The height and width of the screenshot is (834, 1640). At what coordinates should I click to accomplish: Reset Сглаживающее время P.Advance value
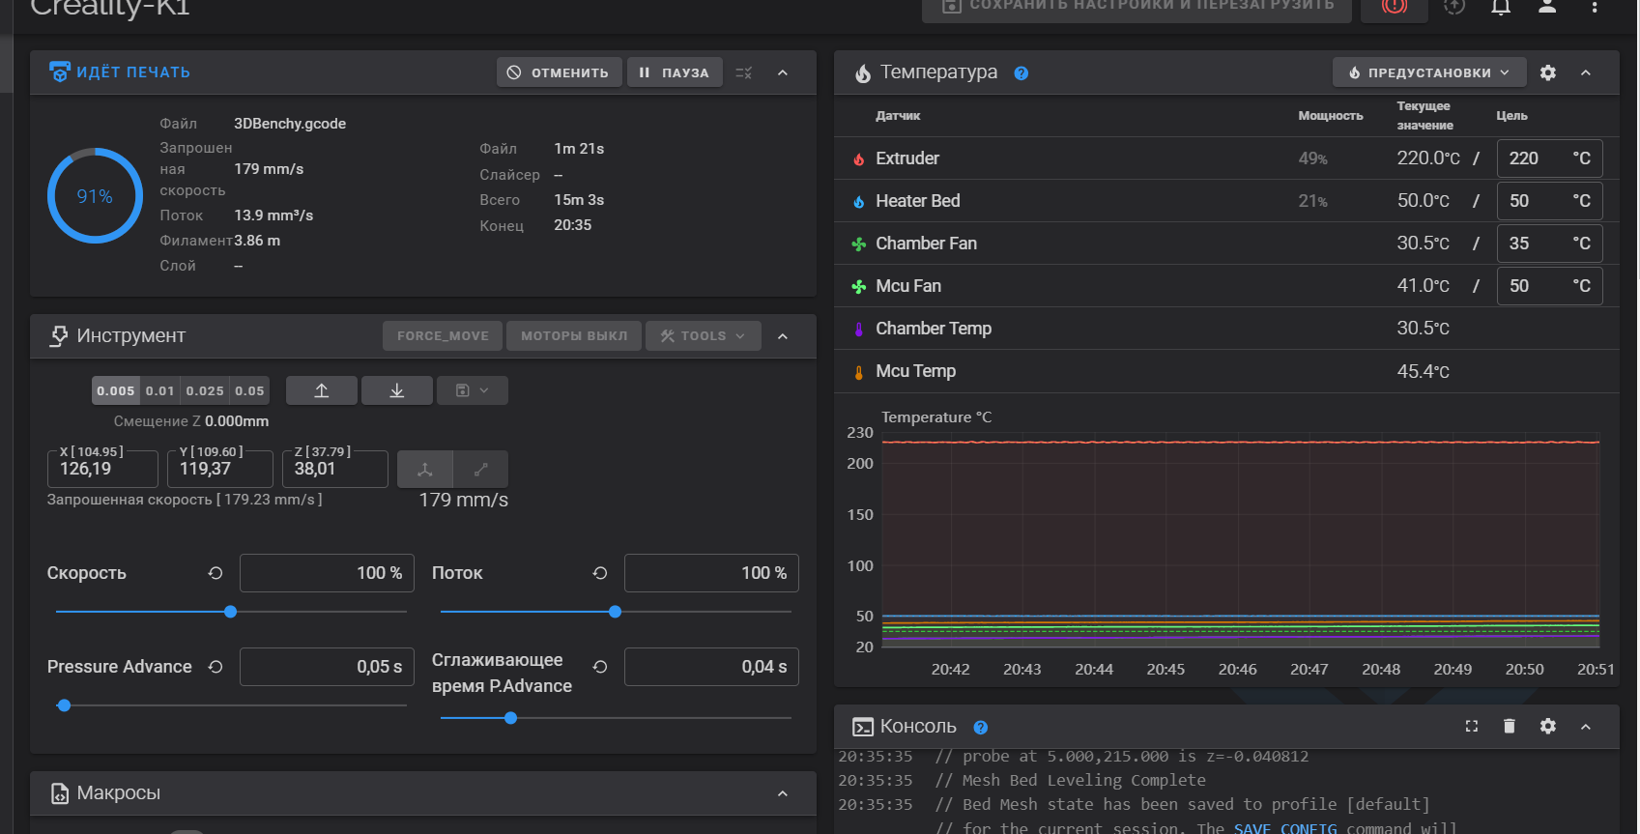coord(600,667)
